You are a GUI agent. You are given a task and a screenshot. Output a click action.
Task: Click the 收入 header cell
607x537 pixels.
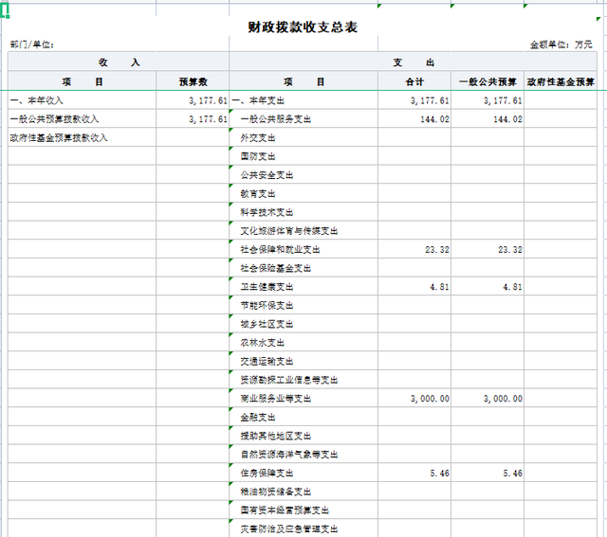coord(119,63)
